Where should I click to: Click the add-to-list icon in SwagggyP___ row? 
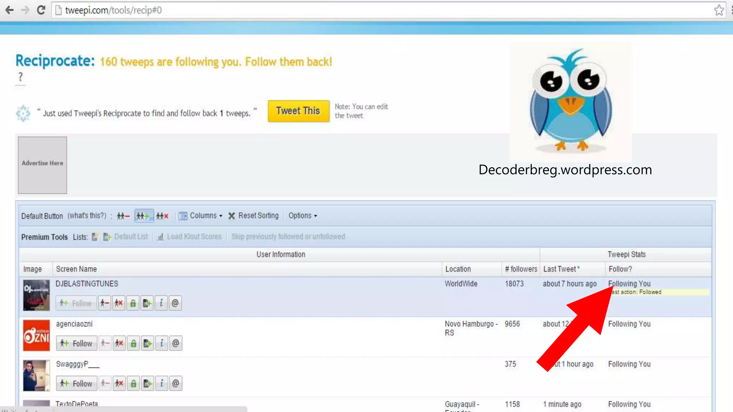click(x=147, y=383)
